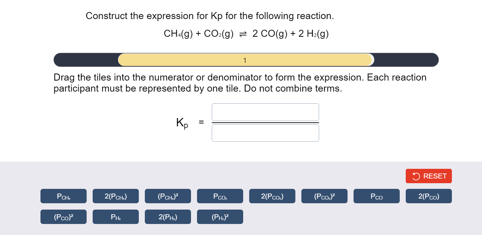Select the P CH4 tile
482x235 pixels.
63,196
